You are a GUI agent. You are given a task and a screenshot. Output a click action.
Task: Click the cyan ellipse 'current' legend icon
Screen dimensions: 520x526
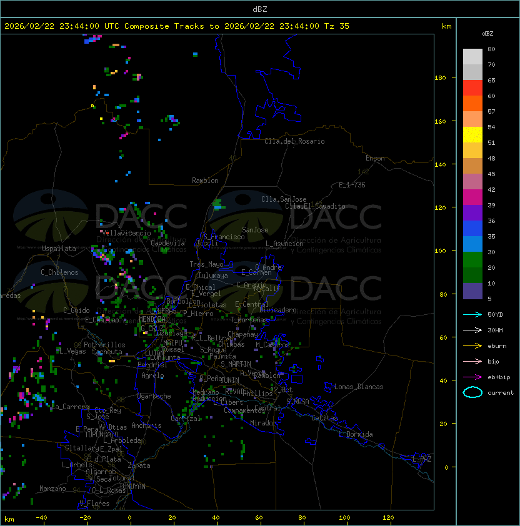[x=472, y=392]
